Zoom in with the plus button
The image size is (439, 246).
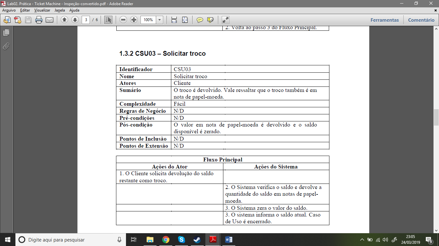pyautogui.click(x=134, y=20)
